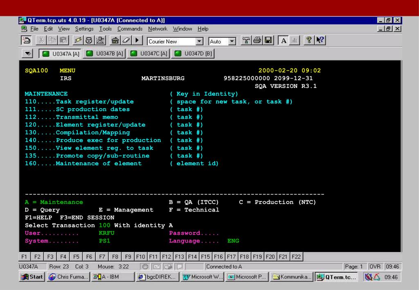The image size is (419, 290).
Task: Open the Commands menu
Action: pos(130,29)
